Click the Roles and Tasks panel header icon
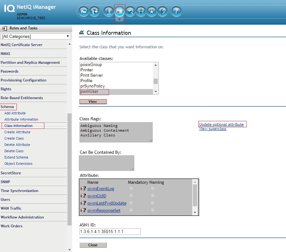The width and height of the screenshot is (286, 252). tap(4, 28)
